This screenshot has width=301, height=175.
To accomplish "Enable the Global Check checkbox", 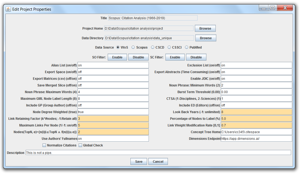I will (80, 145).
